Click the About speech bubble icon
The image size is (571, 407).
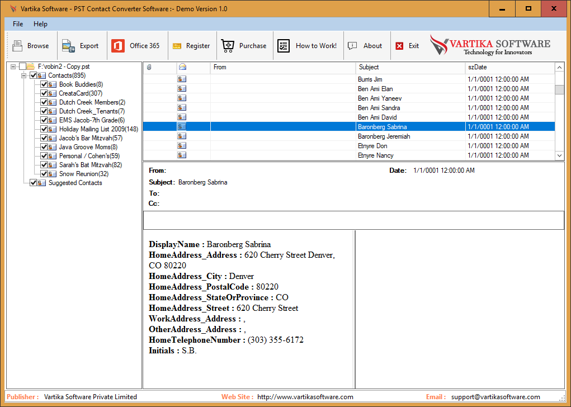pos(352,46)
